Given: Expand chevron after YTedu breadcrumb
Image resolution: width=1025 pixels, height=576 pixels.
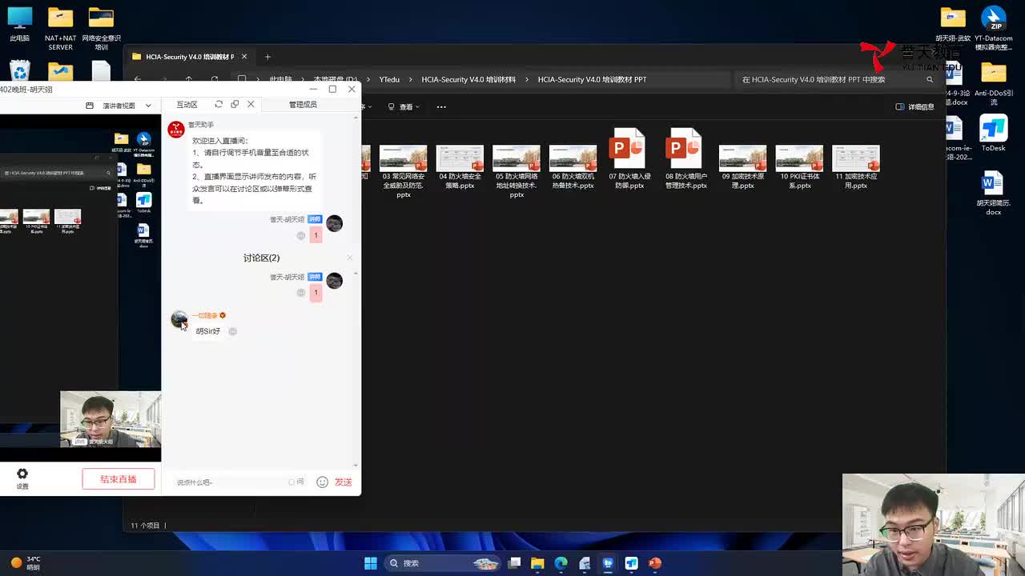Looking at the screenshot, I should click(411, 79).
